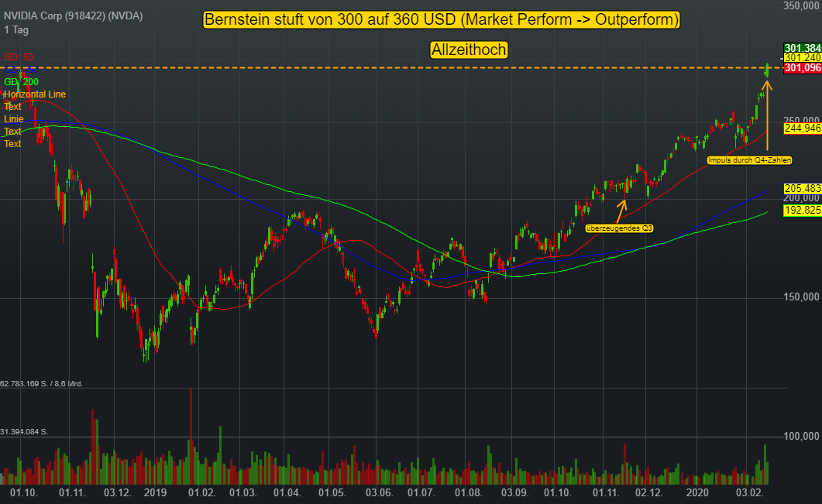Select the red 301,096 price tag
Screen dimensions: 822x504
click(x=803, y=67)
